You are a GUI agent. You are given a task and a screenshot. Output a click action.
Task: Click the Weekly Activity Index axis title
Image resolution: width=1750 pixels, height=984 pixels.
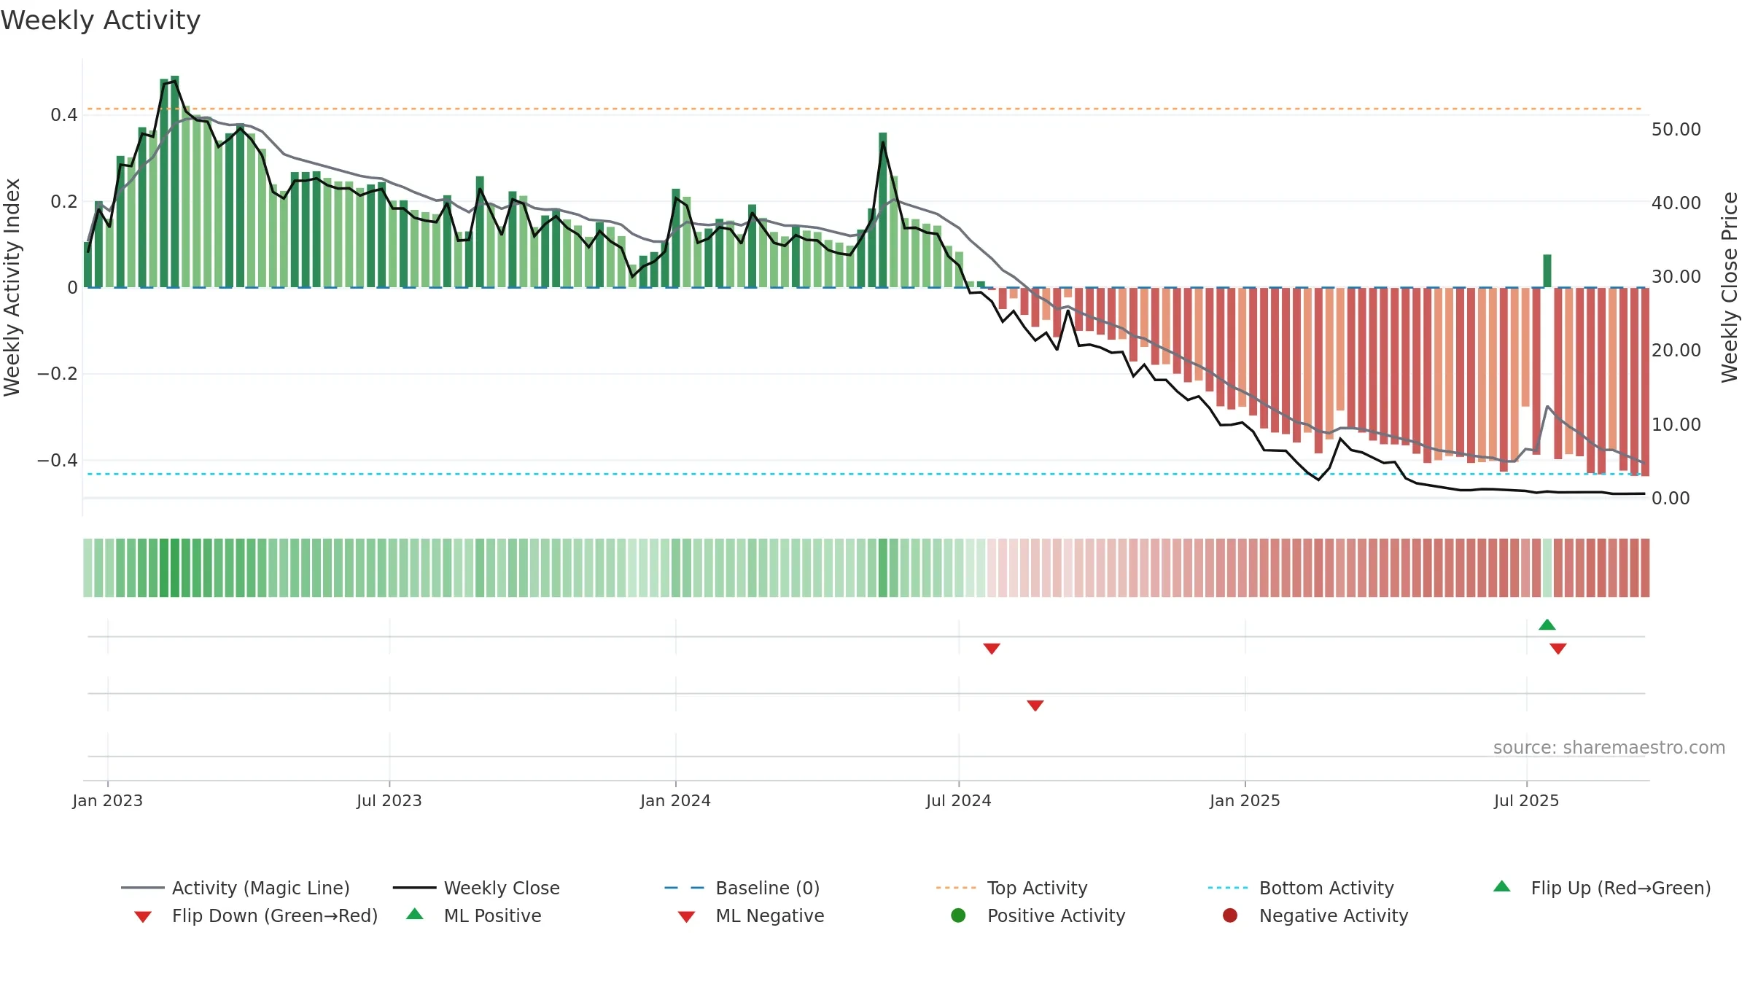click(x=12, y=287)
